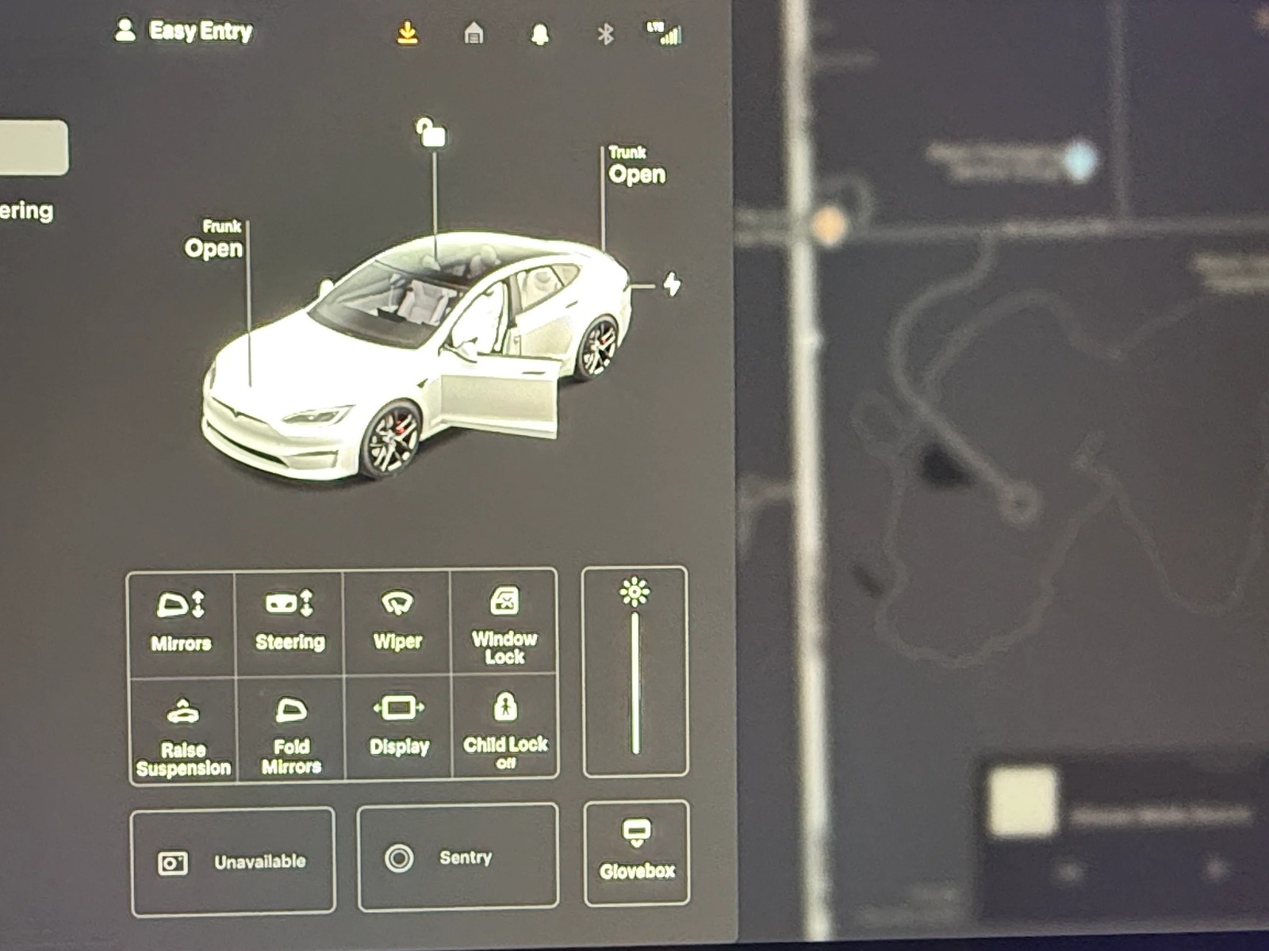Open the Trunk via its label
The width and height of the screenshot is (1269, 951).
[637, 165]
